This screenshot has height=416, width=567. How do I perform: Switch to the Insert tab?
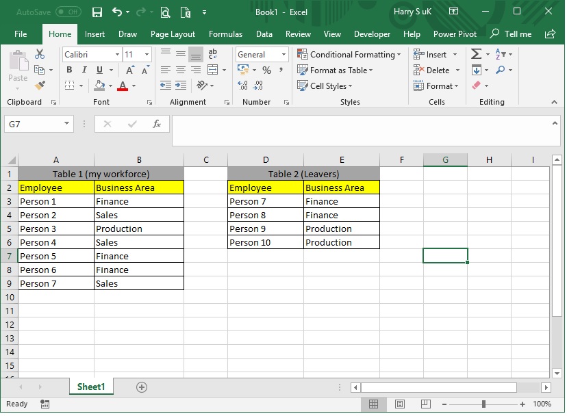94,34
